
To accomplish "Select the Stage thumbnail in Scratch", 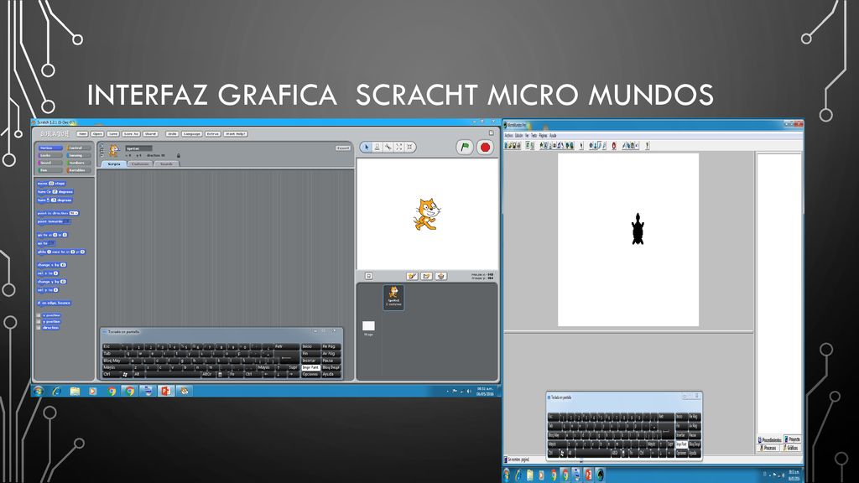I will 369,328.
